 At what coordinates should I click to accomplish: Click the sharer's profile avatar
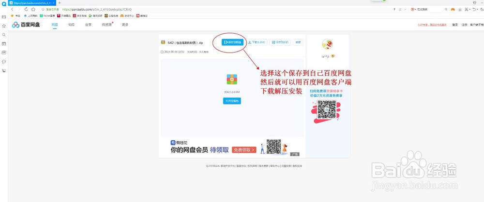click(x=327, y=44)
